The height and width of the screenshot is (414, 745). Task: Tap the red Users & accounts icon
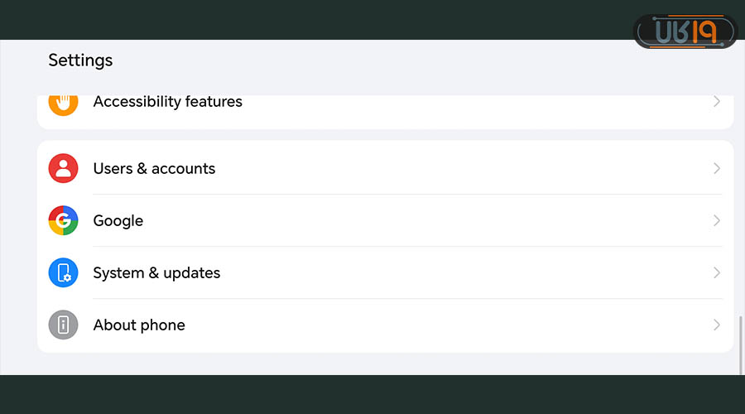(x=63, y=169)
